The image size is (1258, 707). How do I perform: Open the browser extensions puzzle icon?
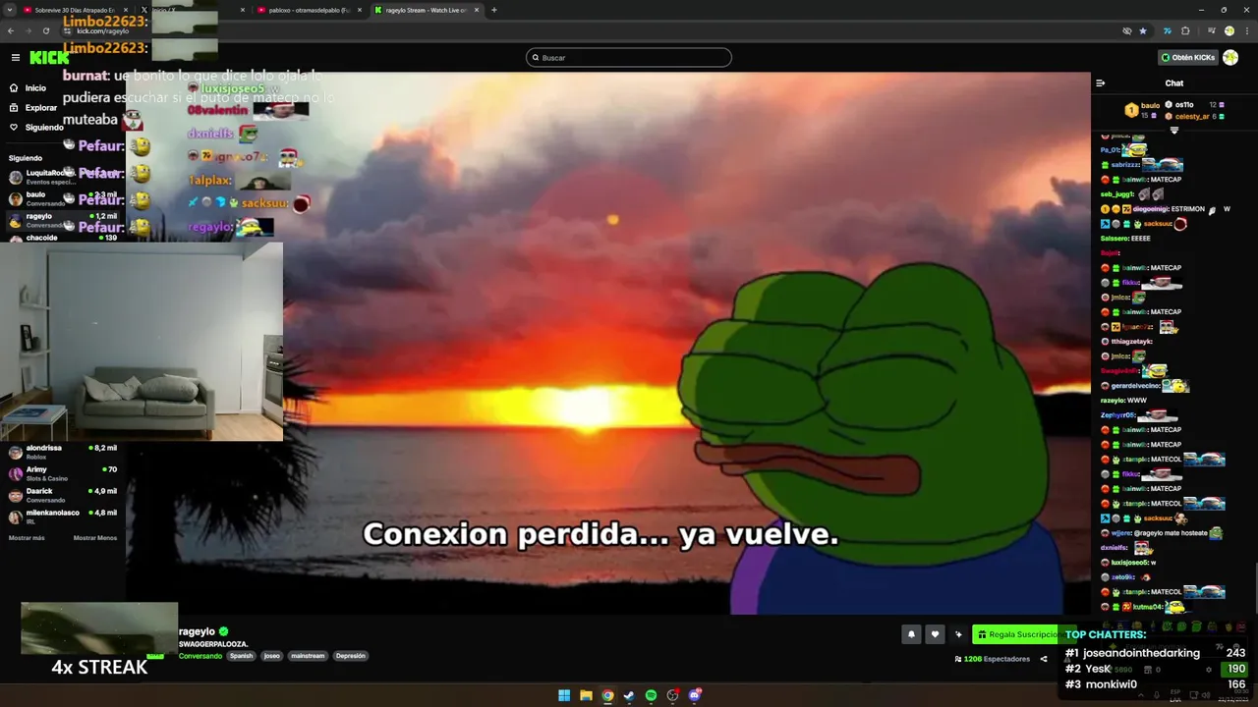coord(1185,30)
